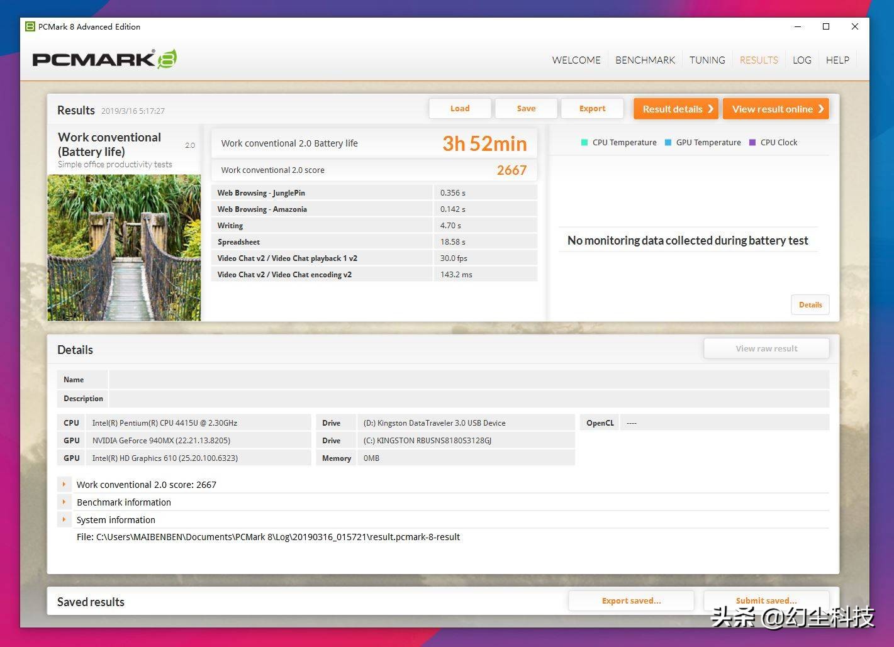This screenshot has width=894, height=647.
Task: Click Intel HD Graphics 610 entry
Action: [x=165, y=458]
